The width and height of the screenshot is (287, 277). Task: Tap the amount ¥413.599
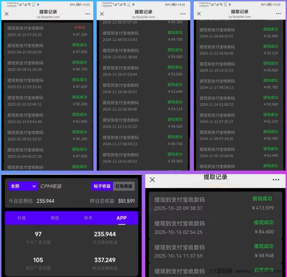263,208
